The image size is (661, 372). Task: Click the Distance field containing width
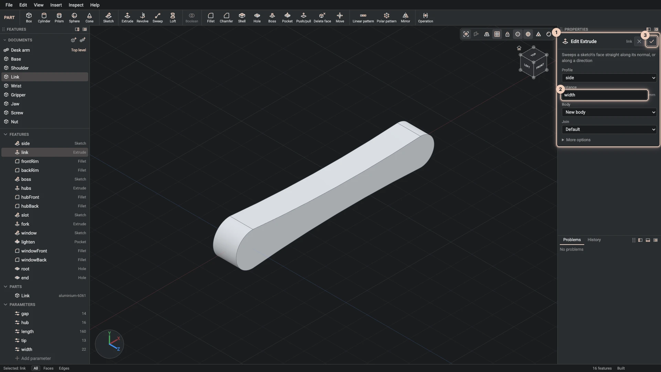(605, 95)
